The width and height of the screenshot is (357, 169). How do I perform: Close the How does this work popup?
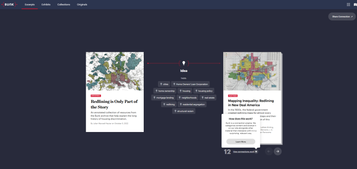256,152
